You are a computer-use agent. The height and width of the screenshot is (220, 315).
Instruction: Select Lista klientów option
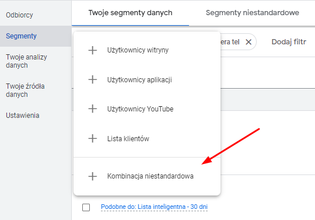point(147,139)
